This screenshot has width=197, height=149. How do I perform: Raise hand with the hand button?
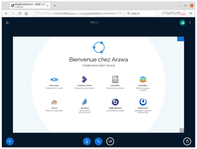click(x=187, y=141)
